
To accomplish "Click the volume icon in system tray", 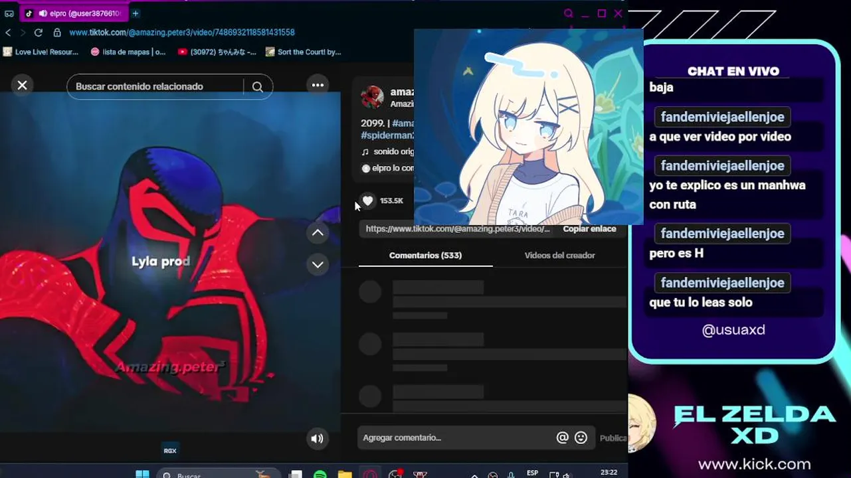I will 566,475.
